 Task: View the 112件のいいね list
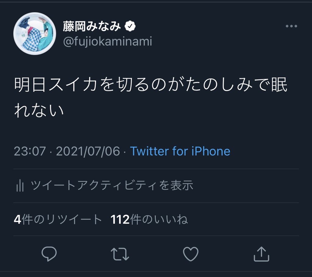coord(149,219)
